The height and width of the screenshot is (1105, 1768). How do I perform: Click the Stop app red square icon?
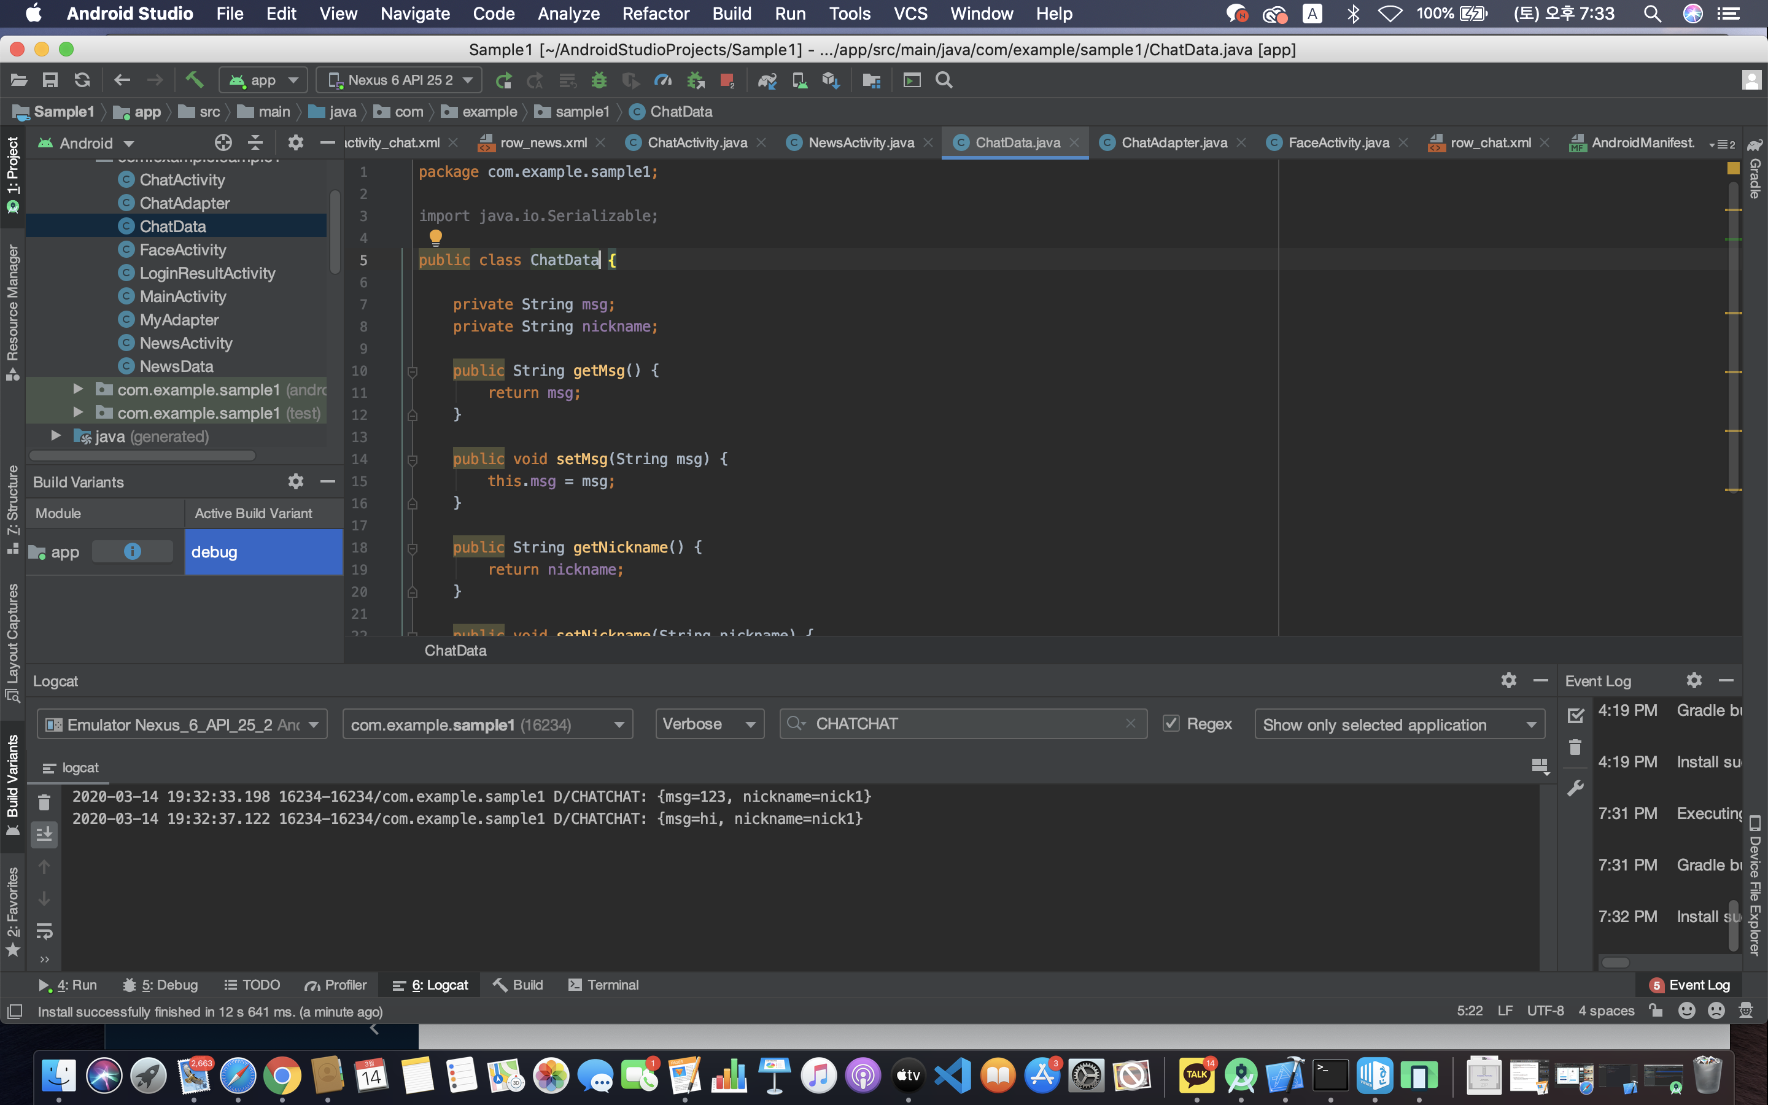(x=726, y=80)
